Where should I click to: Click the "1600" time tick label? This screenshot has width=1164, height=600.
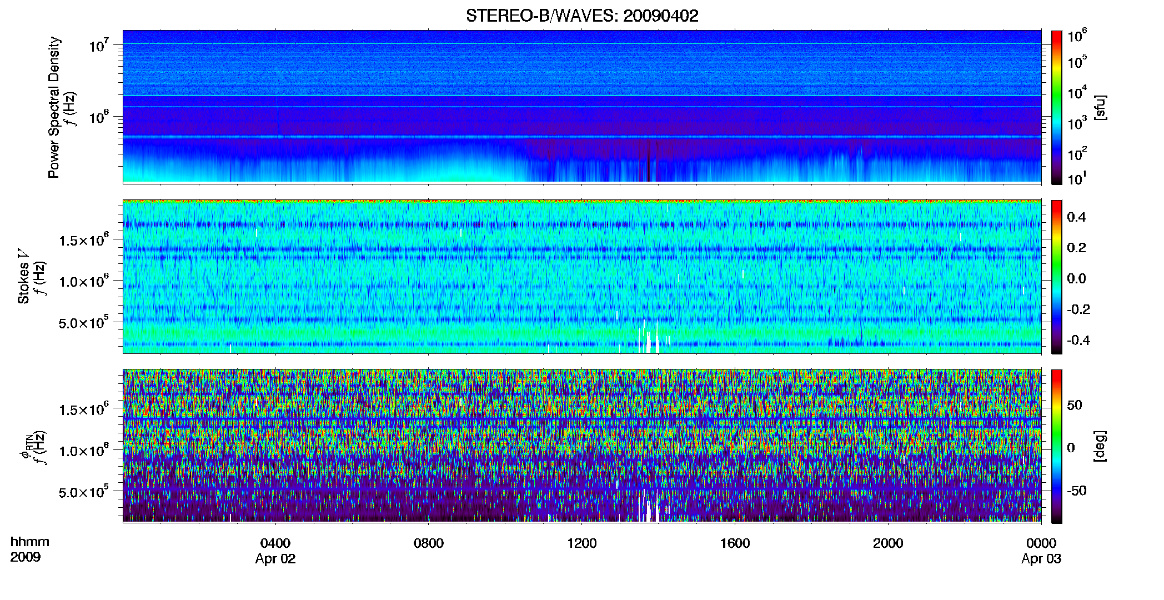click(x=735, y=543)
